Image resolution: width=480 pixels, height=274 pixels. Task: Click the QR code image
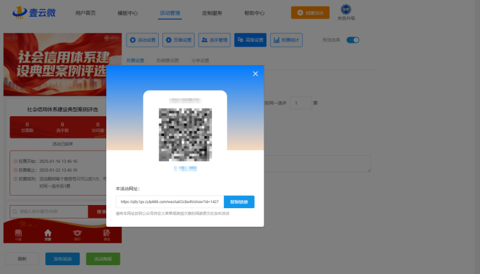[185, 135]
